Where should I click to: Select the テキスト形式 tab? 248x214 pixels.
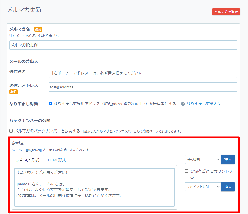[28, 160]
